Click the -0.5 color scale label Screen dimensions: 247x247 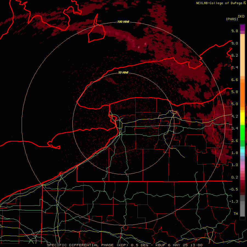tap(234, 189)
